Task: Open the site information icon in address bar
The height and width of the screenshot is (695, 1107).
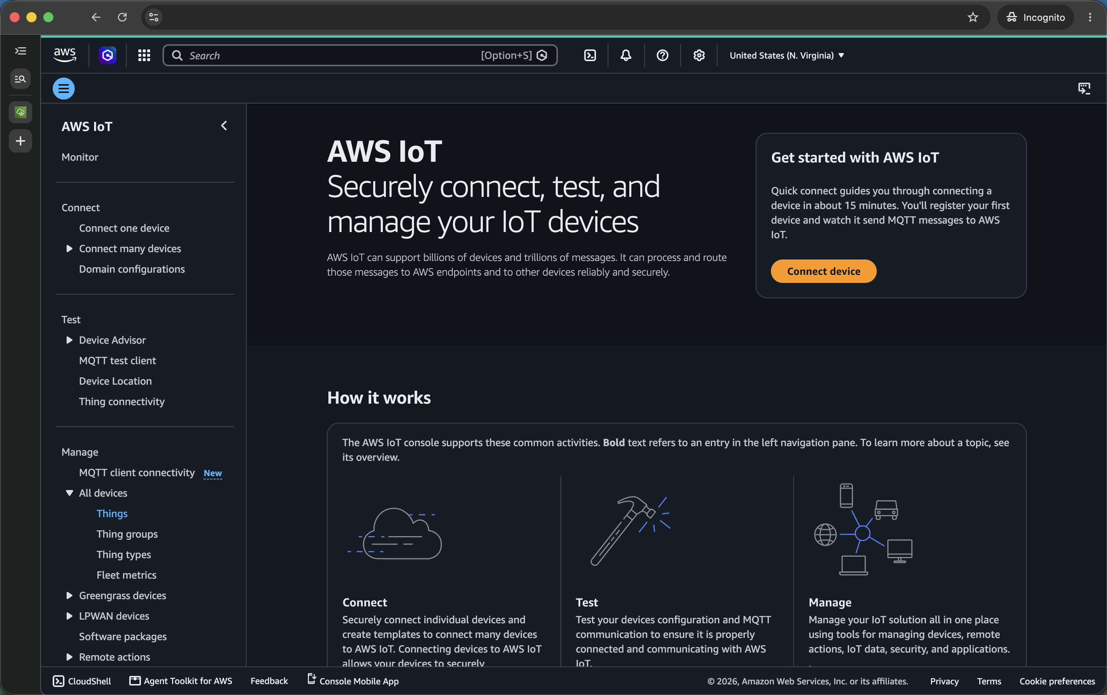Action: pos(153,18)
